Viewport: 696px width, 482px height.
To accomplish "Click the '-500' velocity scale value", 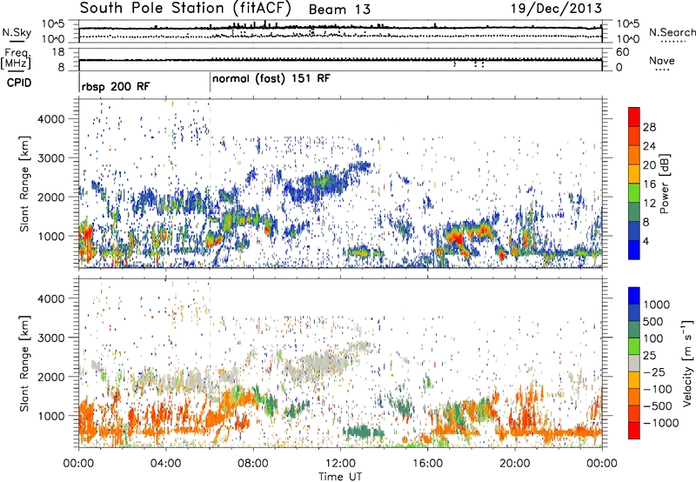I will click(658, 405).
